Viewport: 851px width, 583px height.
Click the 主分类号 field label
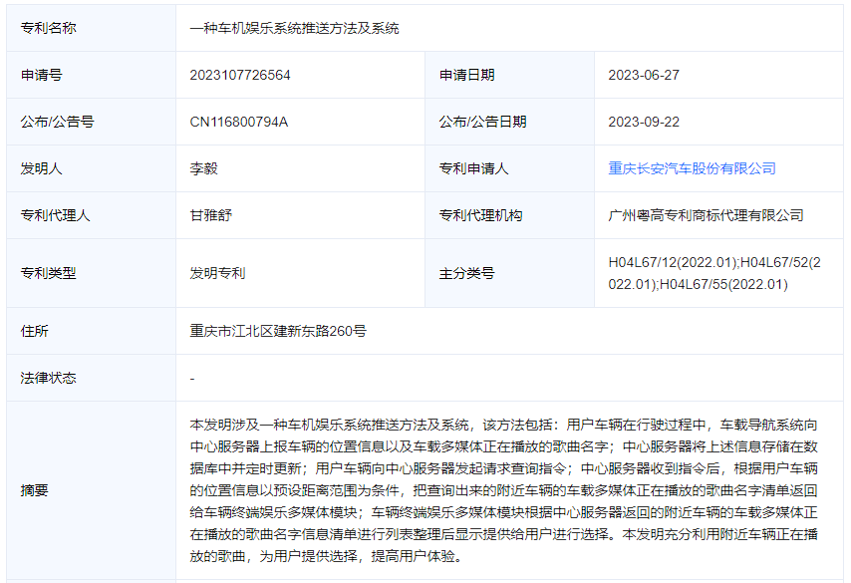466,272
